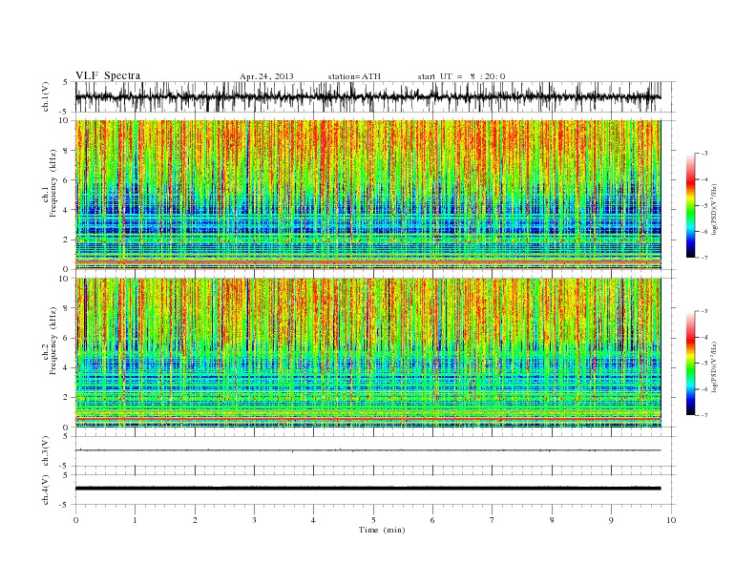The image size is (756, 584).
Task: Click the ch.2 PSD color scale bar
Action: coord(691,363)
